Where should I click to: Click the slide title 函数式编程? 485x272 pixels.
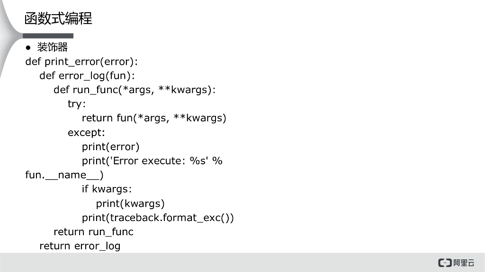[x=58, y=18]
